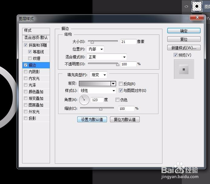Open the 样式(L) dropdown showing 线性
Image resolution: width=210 pixels, height=184 pixels.
pyautogui.click(x=98, y=91)
